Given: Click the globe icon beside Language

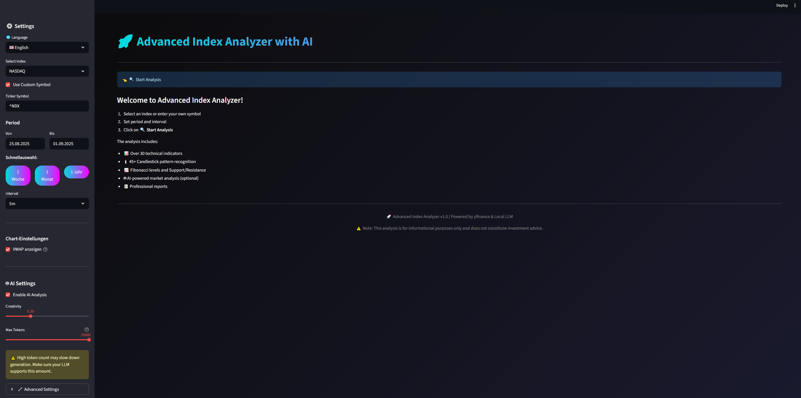Looking at the screenshot, I should (x=8, y=37).
